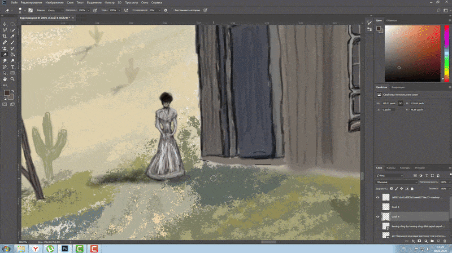Reset default foreground and background colors
Screen dimensions: 452x253
pyautogui.click(x=5, y=99)
